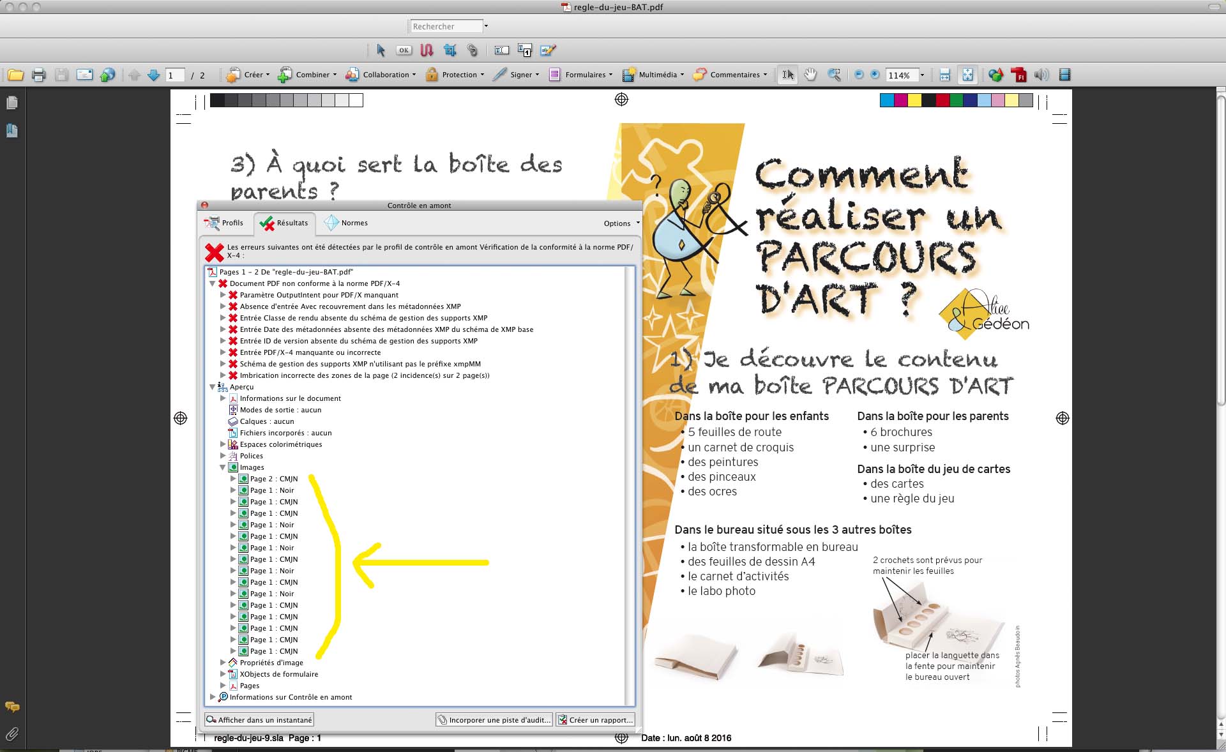
Task: Click the marquee zoom tool icon
Action: 834,75
